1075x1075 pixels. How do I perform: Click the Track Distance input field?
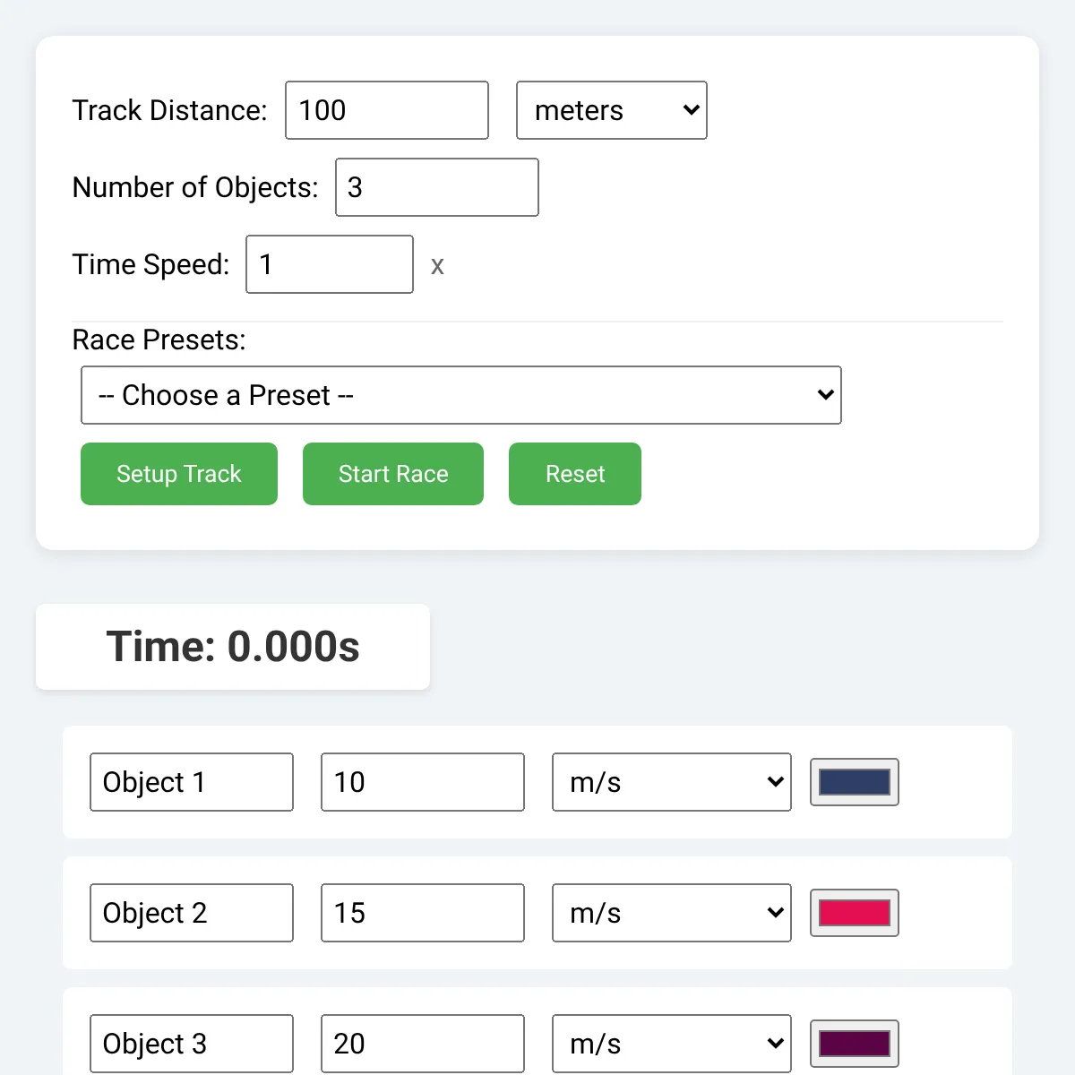pos(387,110)
